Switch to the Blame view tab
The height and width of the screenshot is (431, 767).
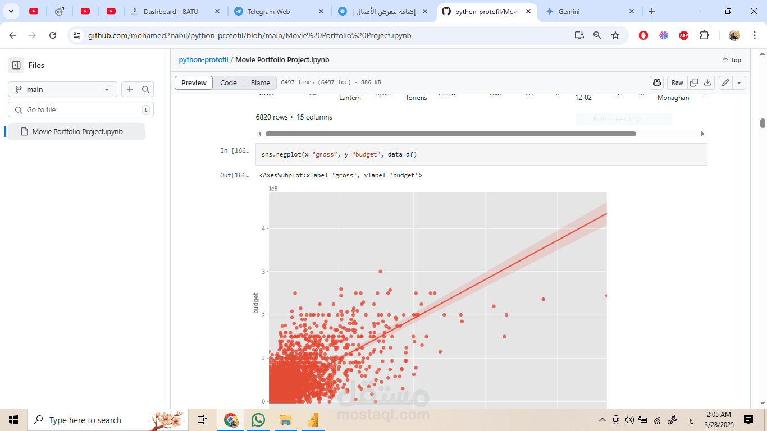[261, 82]
